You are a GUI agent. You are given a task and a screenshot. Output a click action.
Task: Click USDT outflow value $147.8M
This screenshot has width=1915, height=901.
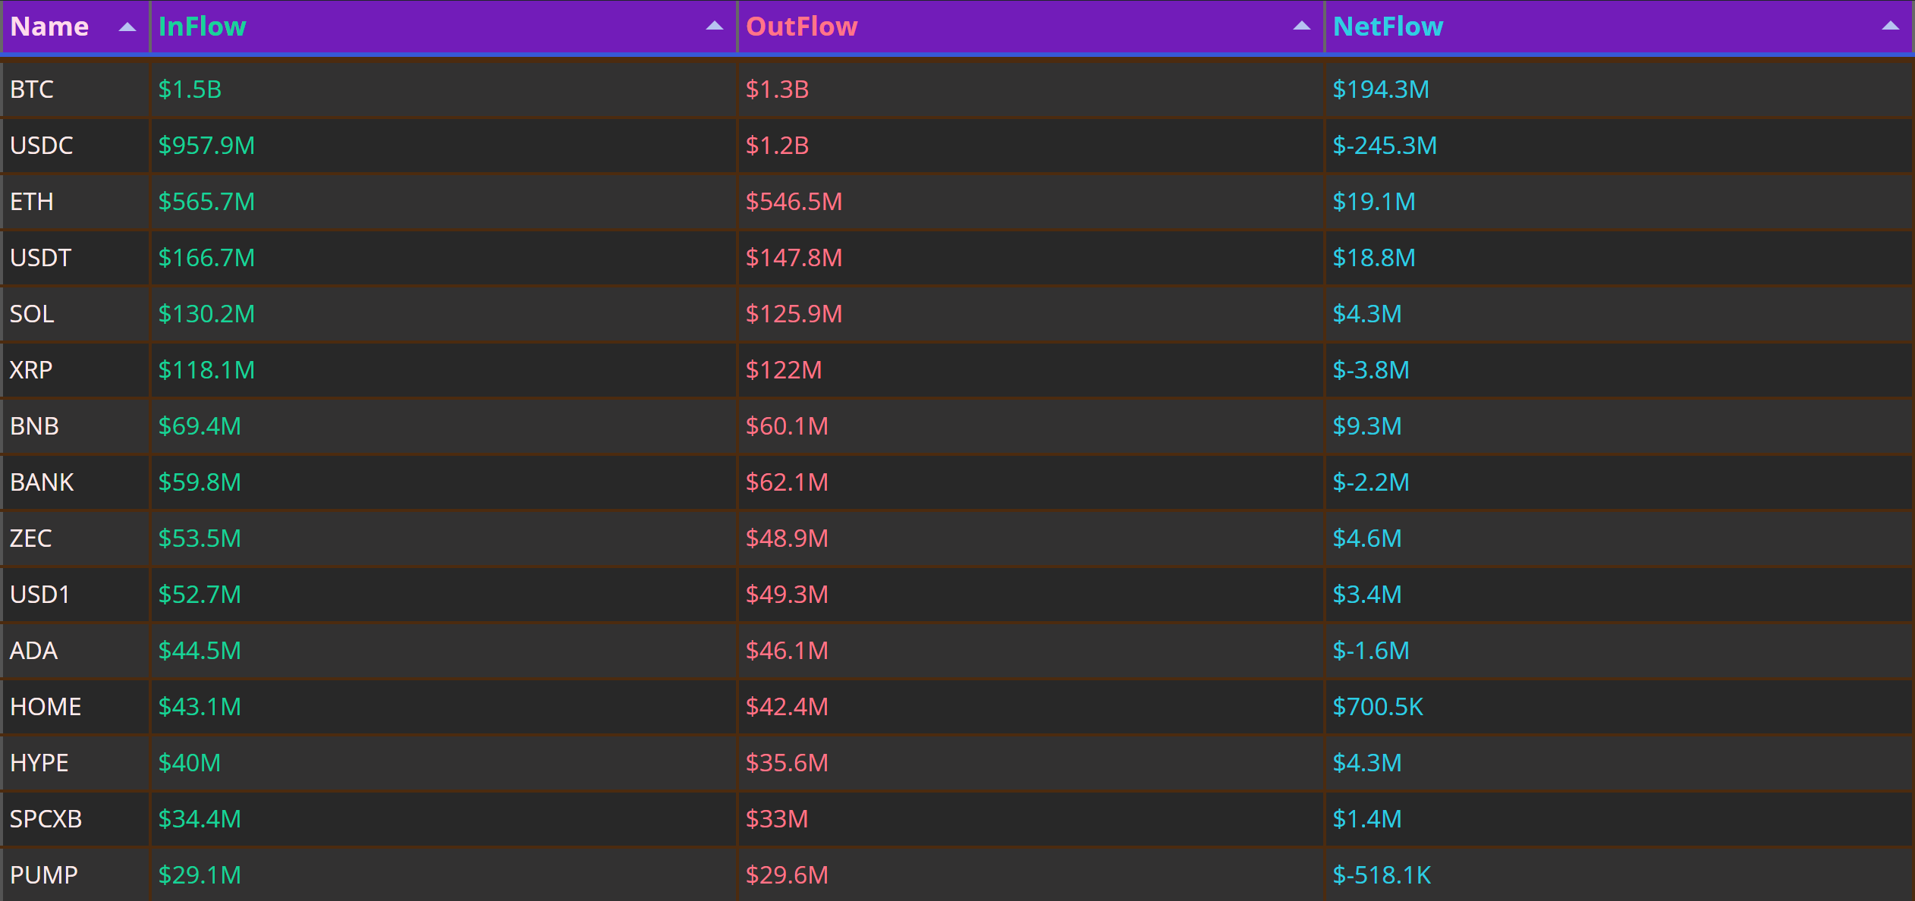(794, 258)
